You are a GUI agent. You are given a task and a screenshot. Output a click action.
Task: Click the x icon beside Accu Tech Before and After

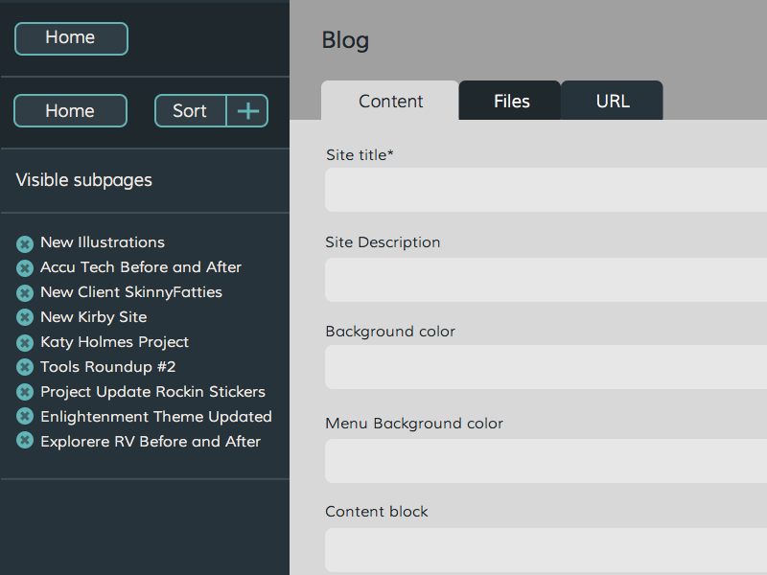(x=25, y=268)
